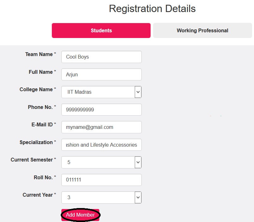Expand the Current Semester dropdown
This screenshot has height=222, width=254.
[101, 162]
